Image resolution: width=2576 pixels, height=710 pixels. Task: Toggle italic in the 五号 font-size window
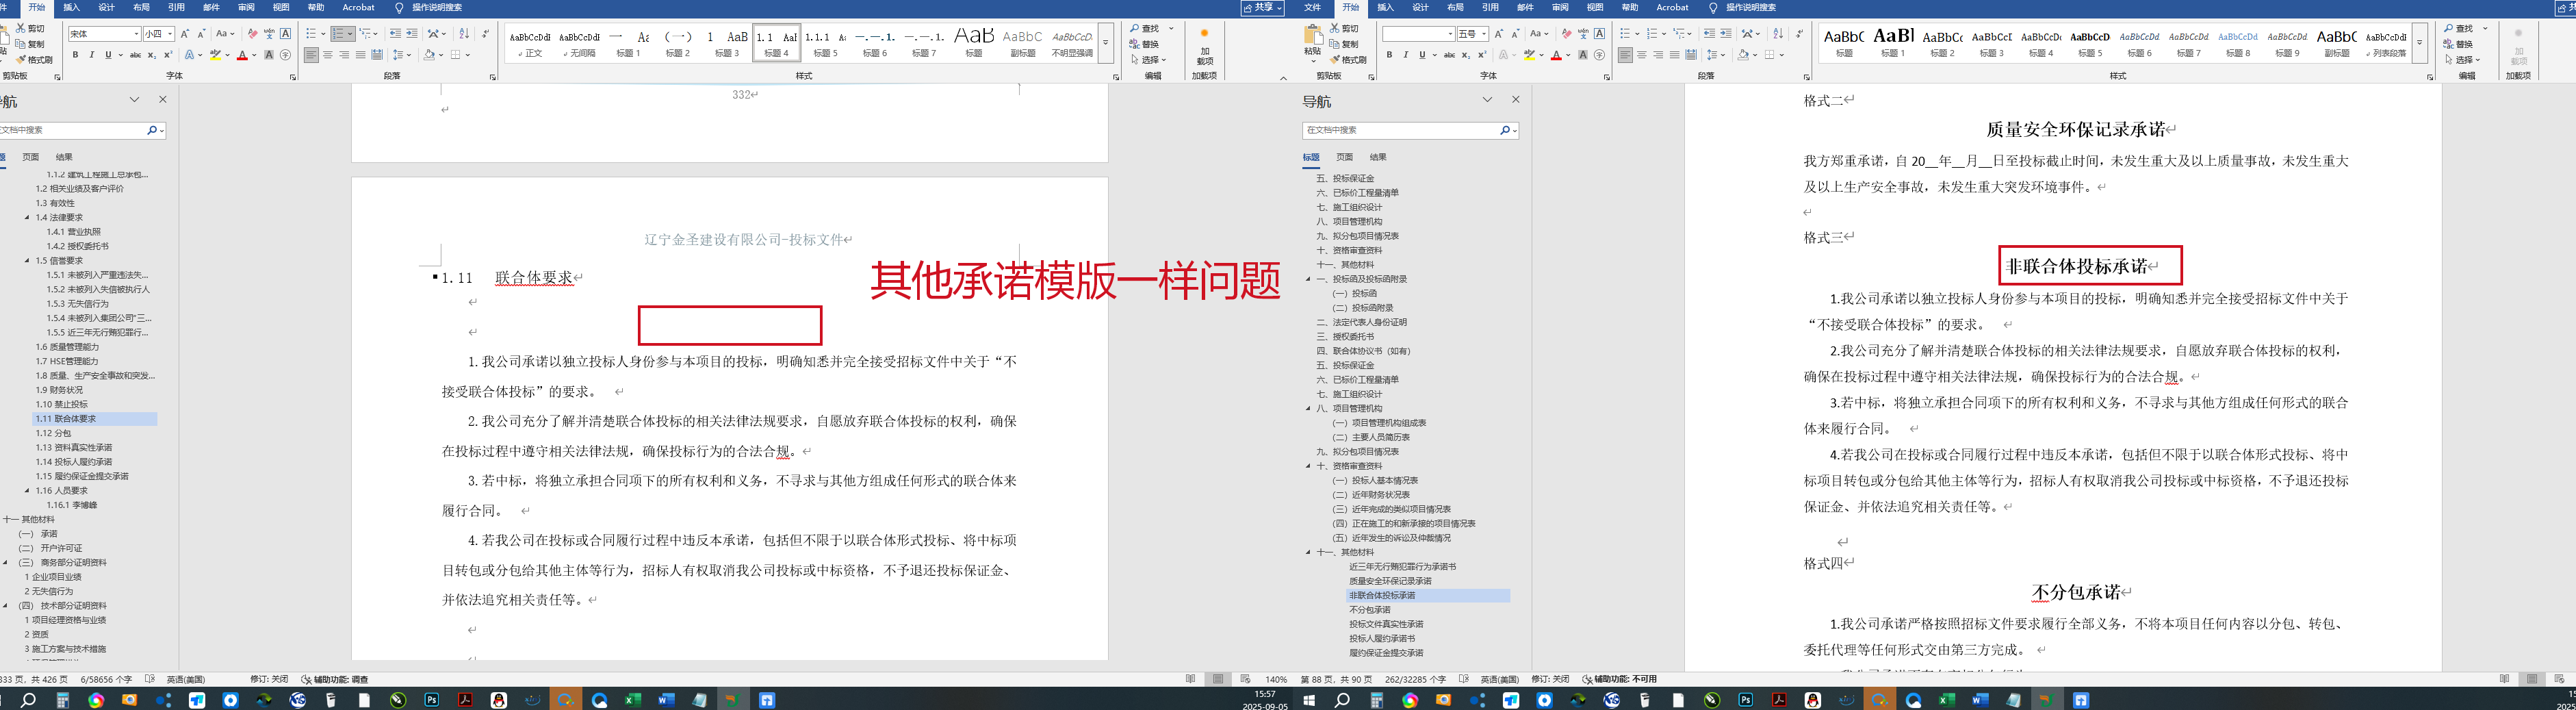coord(1405,55)
